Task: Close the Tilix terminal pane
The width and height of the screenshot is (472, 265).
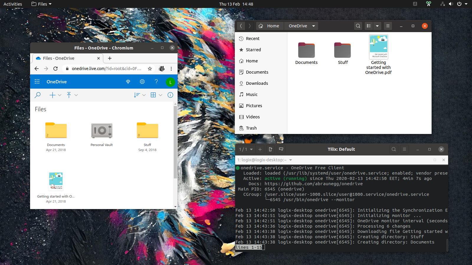Action: click(x=444, y=160)
